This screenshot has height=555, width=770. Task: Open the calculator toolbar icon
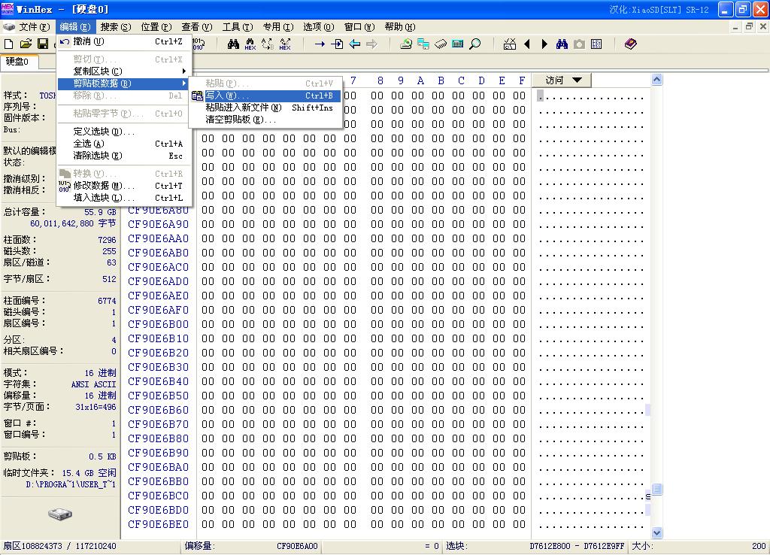(x=458, y=44)
